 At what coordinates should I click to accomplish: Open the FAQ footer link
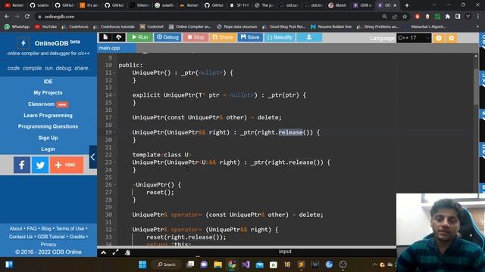pyautogui.click(x=32, y=228)
